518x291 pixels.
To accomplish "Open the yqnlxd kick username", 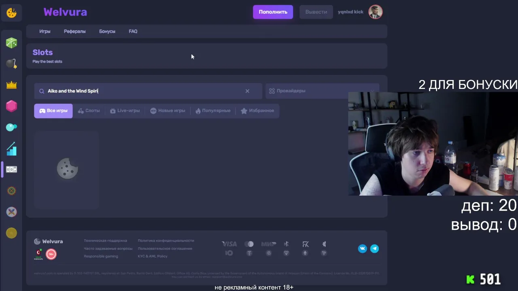I will tap(350, 12).
